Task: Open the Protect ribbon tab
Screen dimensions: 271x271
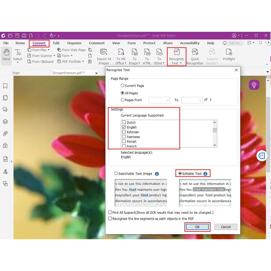Action: [149, 43]
